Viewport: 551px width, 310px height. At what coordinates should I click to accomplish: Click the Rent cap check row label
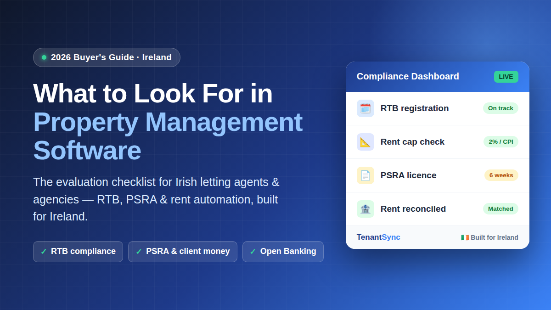point(412,142)
